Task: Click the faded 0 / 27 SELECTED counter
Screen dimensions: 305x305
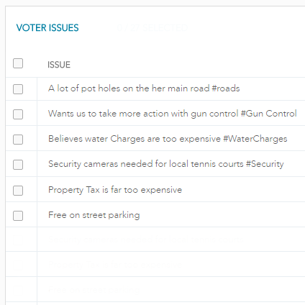Action: [152, 28]
